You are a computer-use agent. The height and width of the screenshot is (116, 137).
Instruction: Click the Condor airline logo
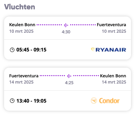click(105, 101)
